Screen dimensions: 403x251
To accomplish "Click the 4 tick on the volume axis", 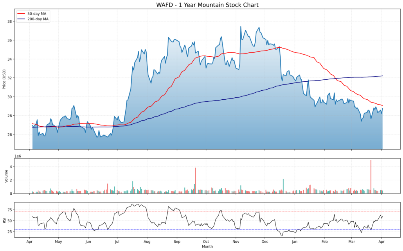I will tap(11, 167).
